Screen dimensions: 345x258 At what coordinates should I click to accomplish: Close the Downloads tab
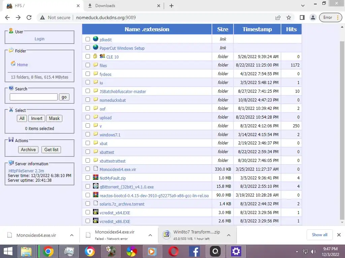(159, 6)
